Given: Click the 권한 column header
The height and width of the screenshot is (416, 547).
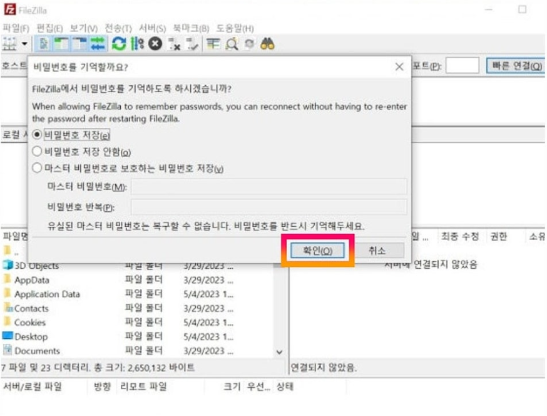Looking at the screenshot, I should (499, 236).
